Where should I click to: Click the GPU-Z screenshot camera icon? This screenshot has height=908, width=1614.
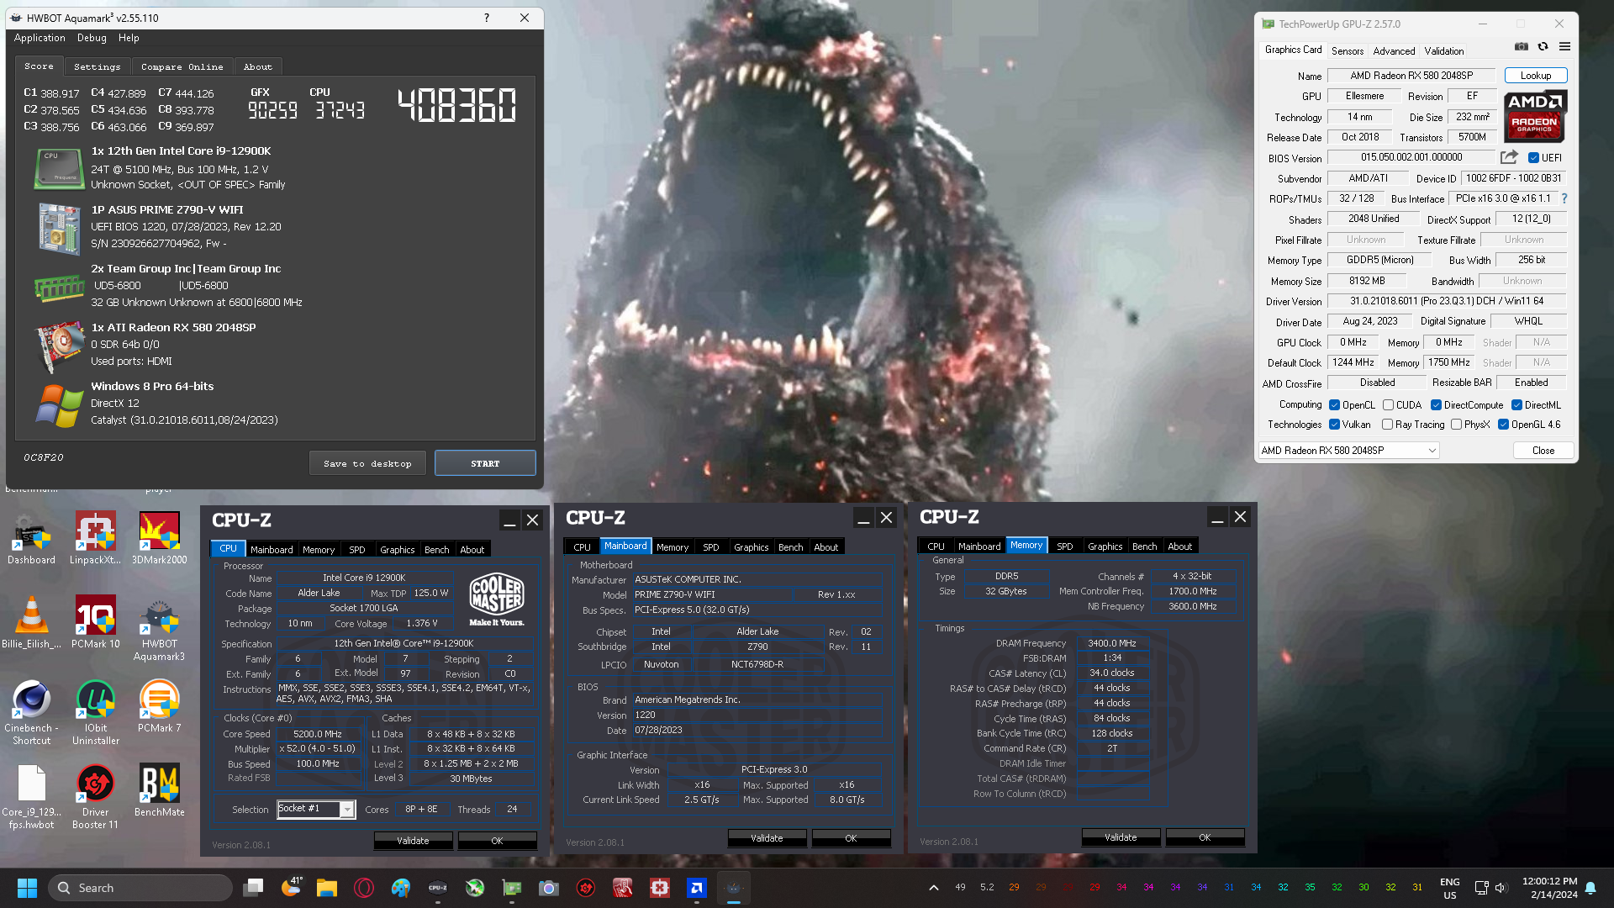coord(1522,47)
